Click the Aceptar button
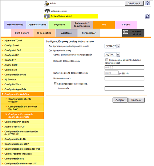 coord(120,100)
